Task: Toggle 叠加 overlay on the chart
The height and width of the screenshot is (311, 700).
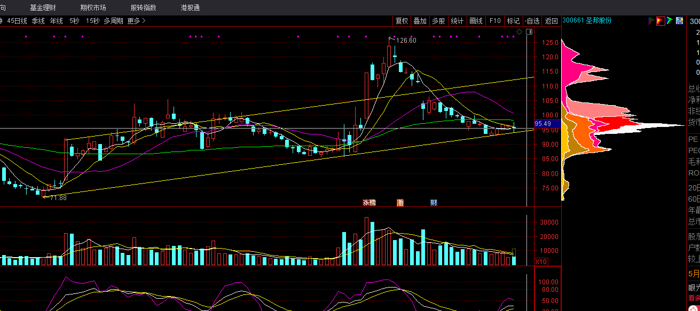Action: click(420, 21)
